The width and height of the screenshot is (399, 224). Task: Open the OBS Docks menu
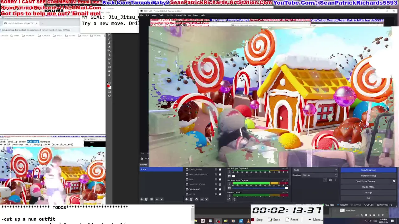pyautogui.click(x=161, y=15)
